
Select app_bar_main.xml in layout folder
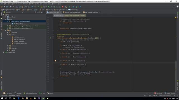pyautogui.click(x=19, y=39)
